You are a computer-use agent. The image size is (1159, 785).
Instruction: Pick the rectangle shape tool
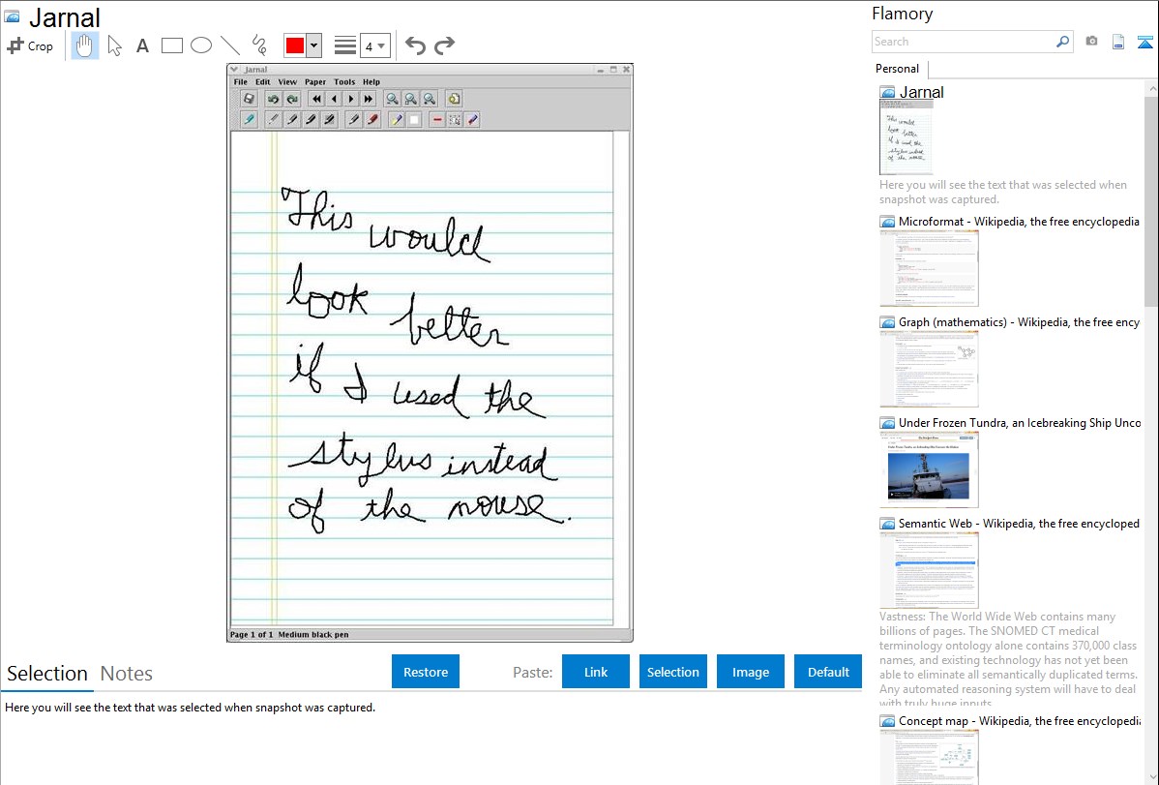click(x=171, y=45)
